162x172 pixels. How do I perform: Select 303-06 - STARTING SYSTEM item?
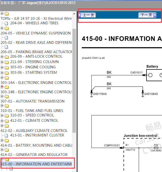(33, 72)
